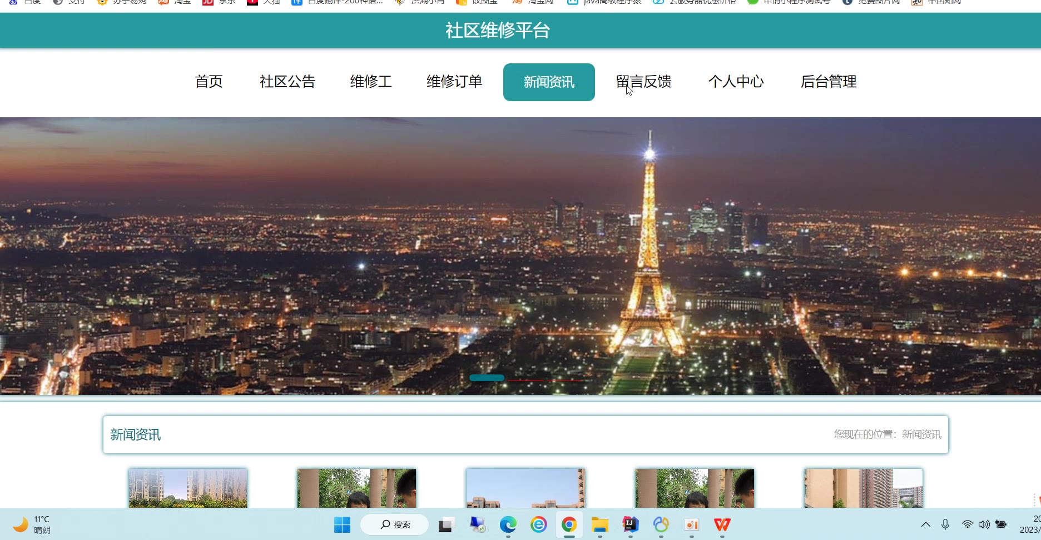Open the Windows Start menu
This screenshot has height=540, width=1041.
342,524
